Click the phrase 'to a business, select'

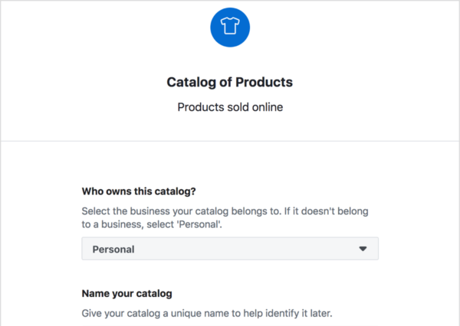pos(128,224)
